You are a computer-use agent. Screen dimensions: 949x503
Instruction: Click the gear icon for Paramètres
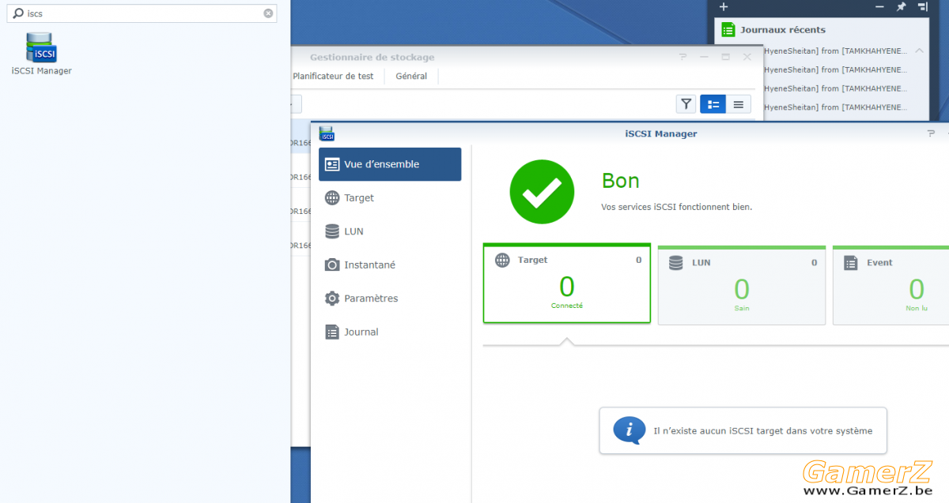(332, 298)
